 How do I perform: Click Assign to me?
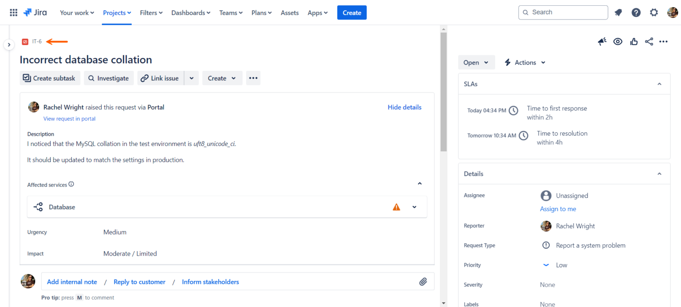pos(558,208)
